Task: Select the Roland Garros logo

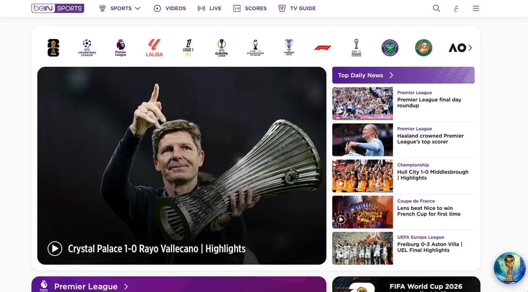Action: (x=424, y=47)
